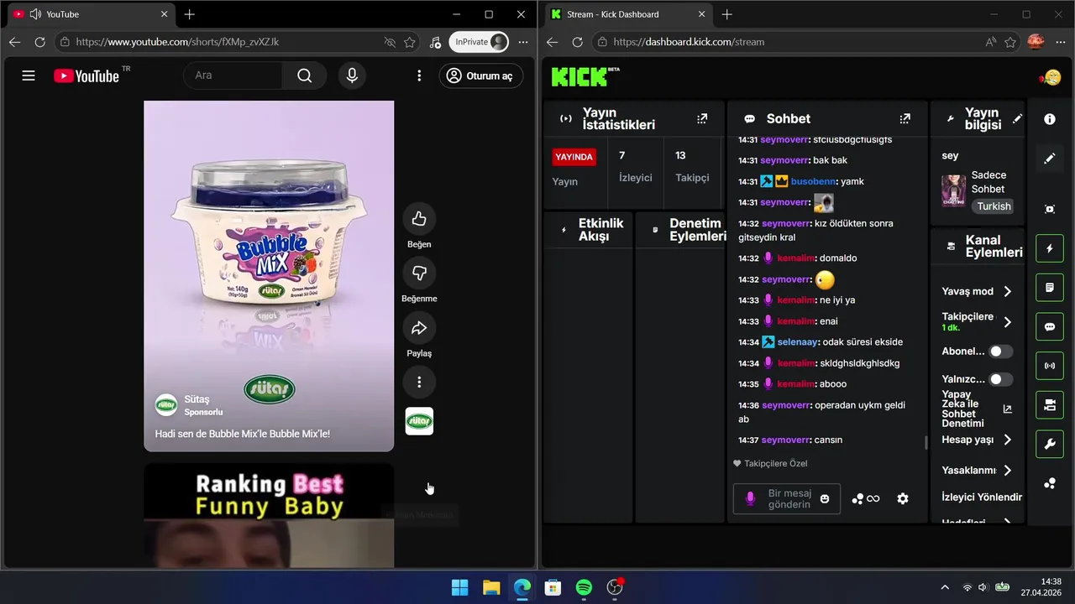Toggle the Yalnızc... emote-only switch
This screenshot has width=1075, height=604.
(1000, 379)
